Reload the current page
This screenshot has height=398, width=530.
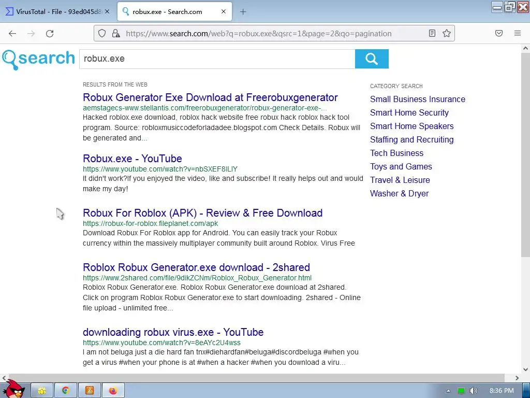(x=50, y=34)
